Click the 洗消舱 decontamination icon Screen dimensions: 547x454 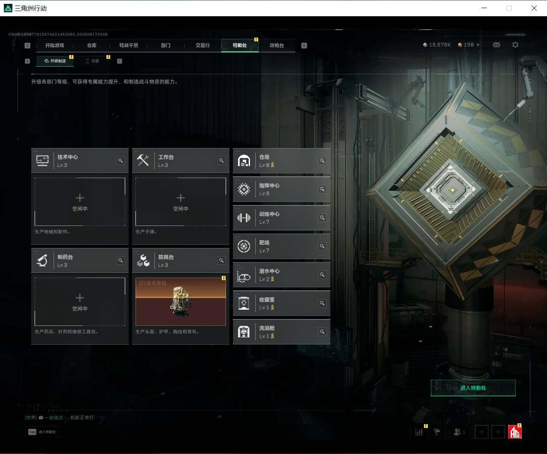tap(244, 332)
